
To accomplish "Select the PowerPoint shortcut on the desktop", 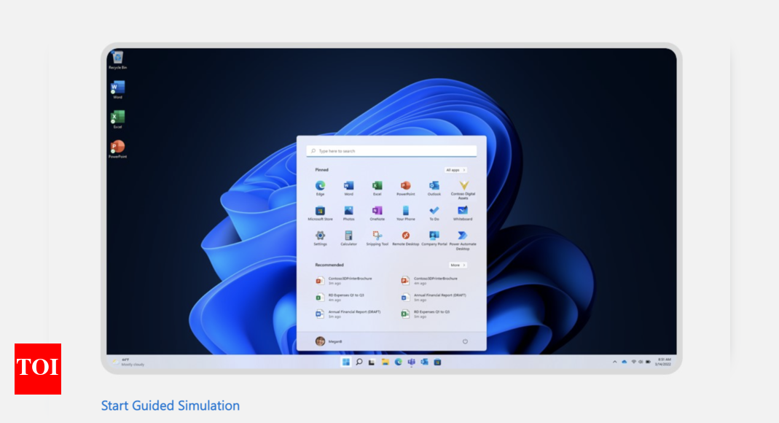I will [x=118, y=150].
